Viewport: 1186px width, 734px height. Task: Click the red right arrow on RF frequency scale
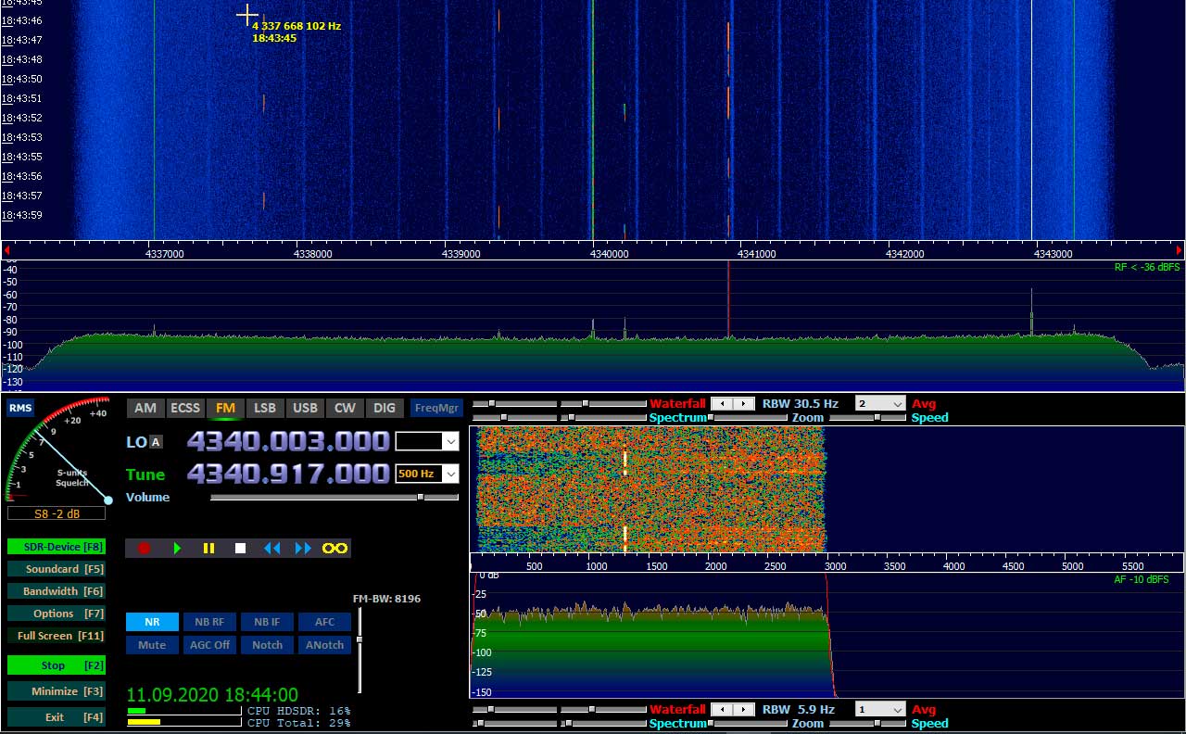pyautogui.click(x=1180, y=250)
